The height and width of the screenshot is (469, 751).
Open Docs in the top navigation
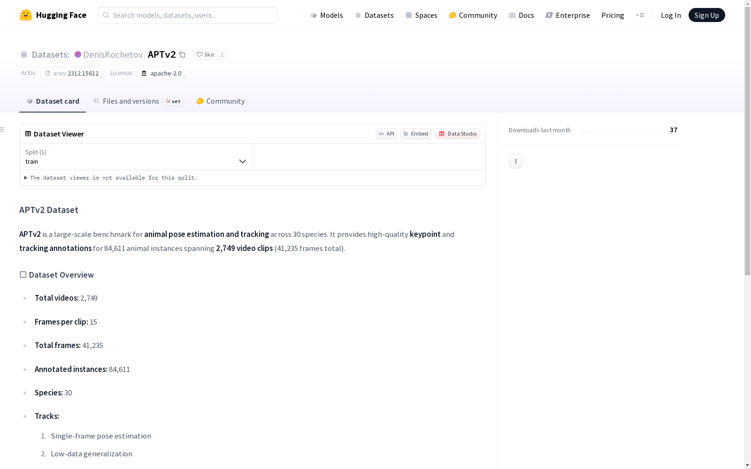521,15
